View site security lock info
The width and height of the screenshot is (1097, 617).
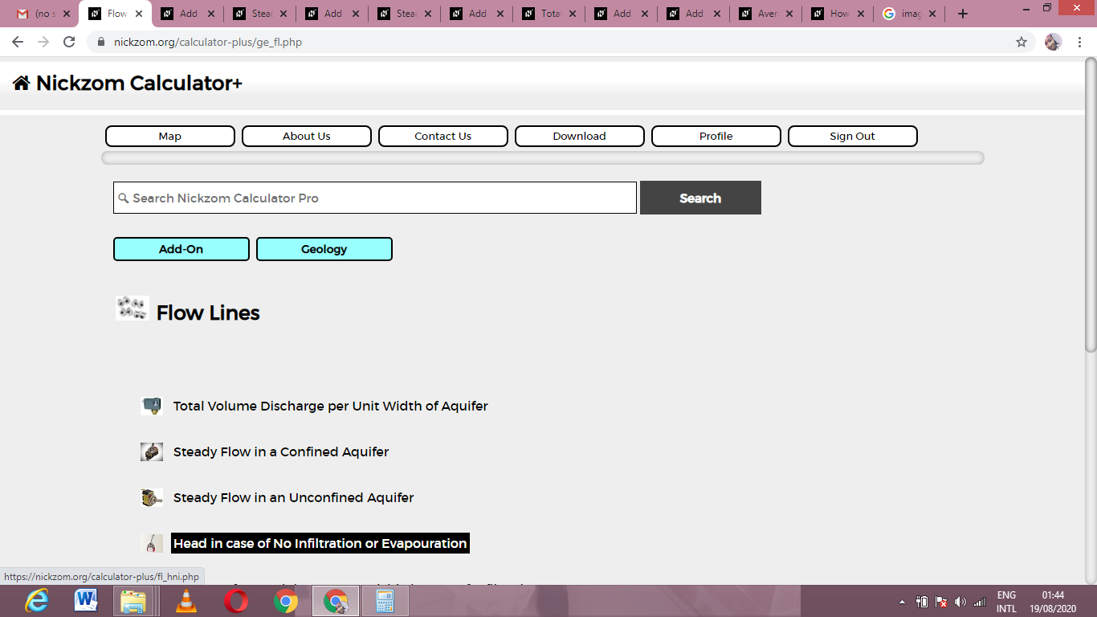pyautogui.click(x=101, y=42)
